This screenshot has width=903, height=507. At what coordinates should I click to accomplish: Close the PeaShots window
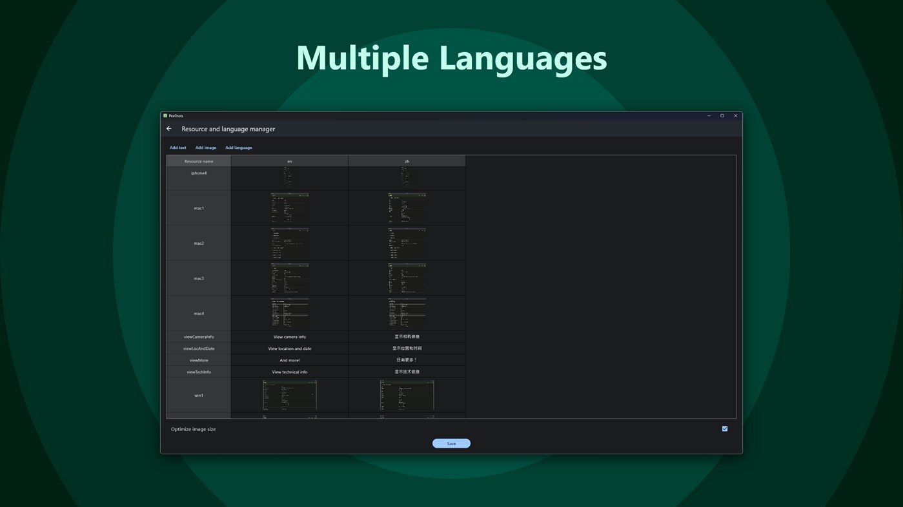click(x=735, y=116)
